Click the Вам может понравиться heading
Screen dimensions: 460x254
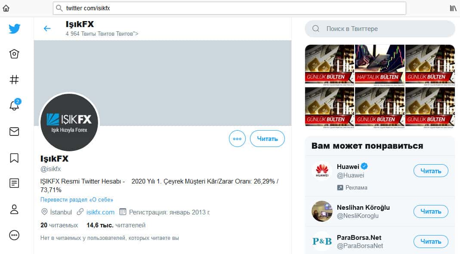[367, 146]
